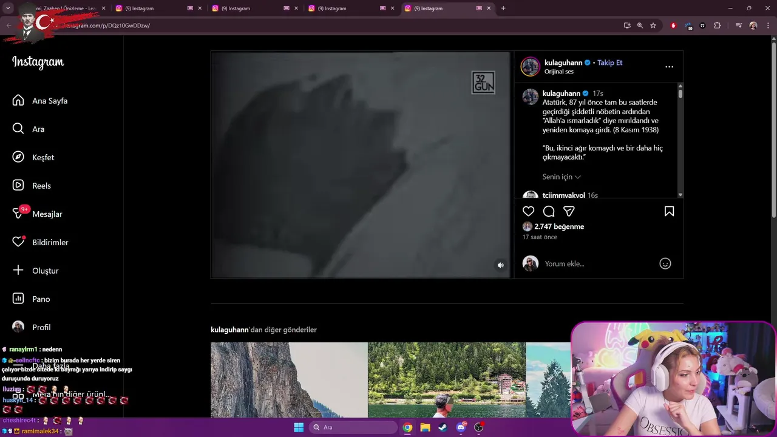Open tcjimmyakyol commenter profile
This screenshot has width=777, height=437.
tap(563, 195)
